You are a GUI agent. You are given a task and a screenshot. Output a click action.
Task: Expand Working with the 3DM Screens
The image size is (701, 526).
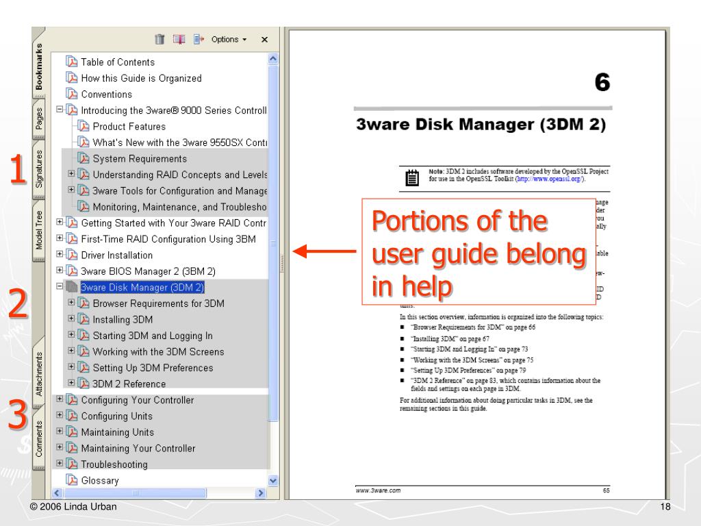(x=71, y=350)
